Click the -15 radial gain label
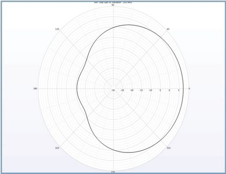 coord(141,90)
